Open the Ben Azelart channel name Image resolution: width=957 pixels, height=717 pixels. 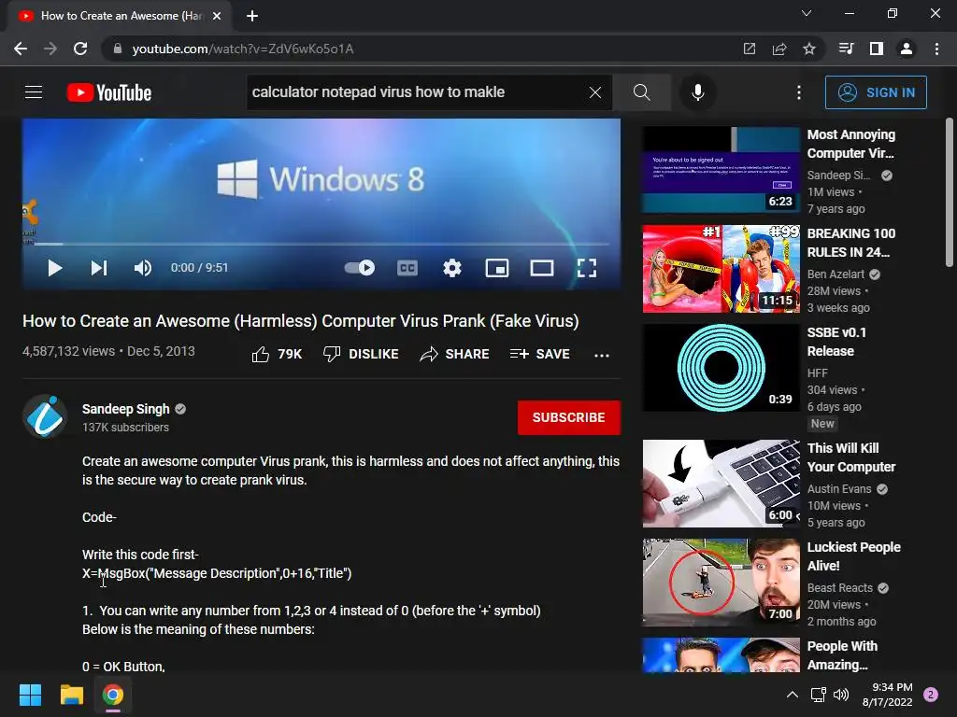(836, 274)
